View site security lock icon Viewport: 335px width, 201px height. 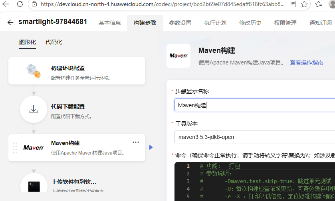coord(34,4)
